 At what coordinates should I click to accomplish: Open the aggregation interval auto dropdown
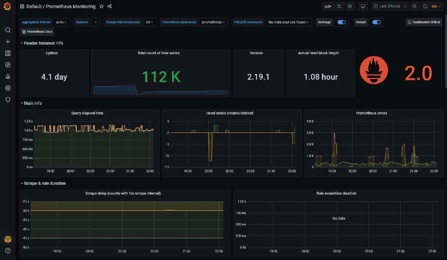coord(61,22)
